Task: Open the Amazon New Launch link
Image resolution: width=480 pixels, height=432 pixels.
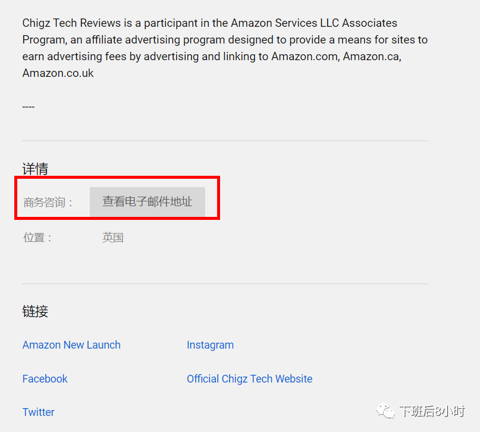Action: pos(71,345)
